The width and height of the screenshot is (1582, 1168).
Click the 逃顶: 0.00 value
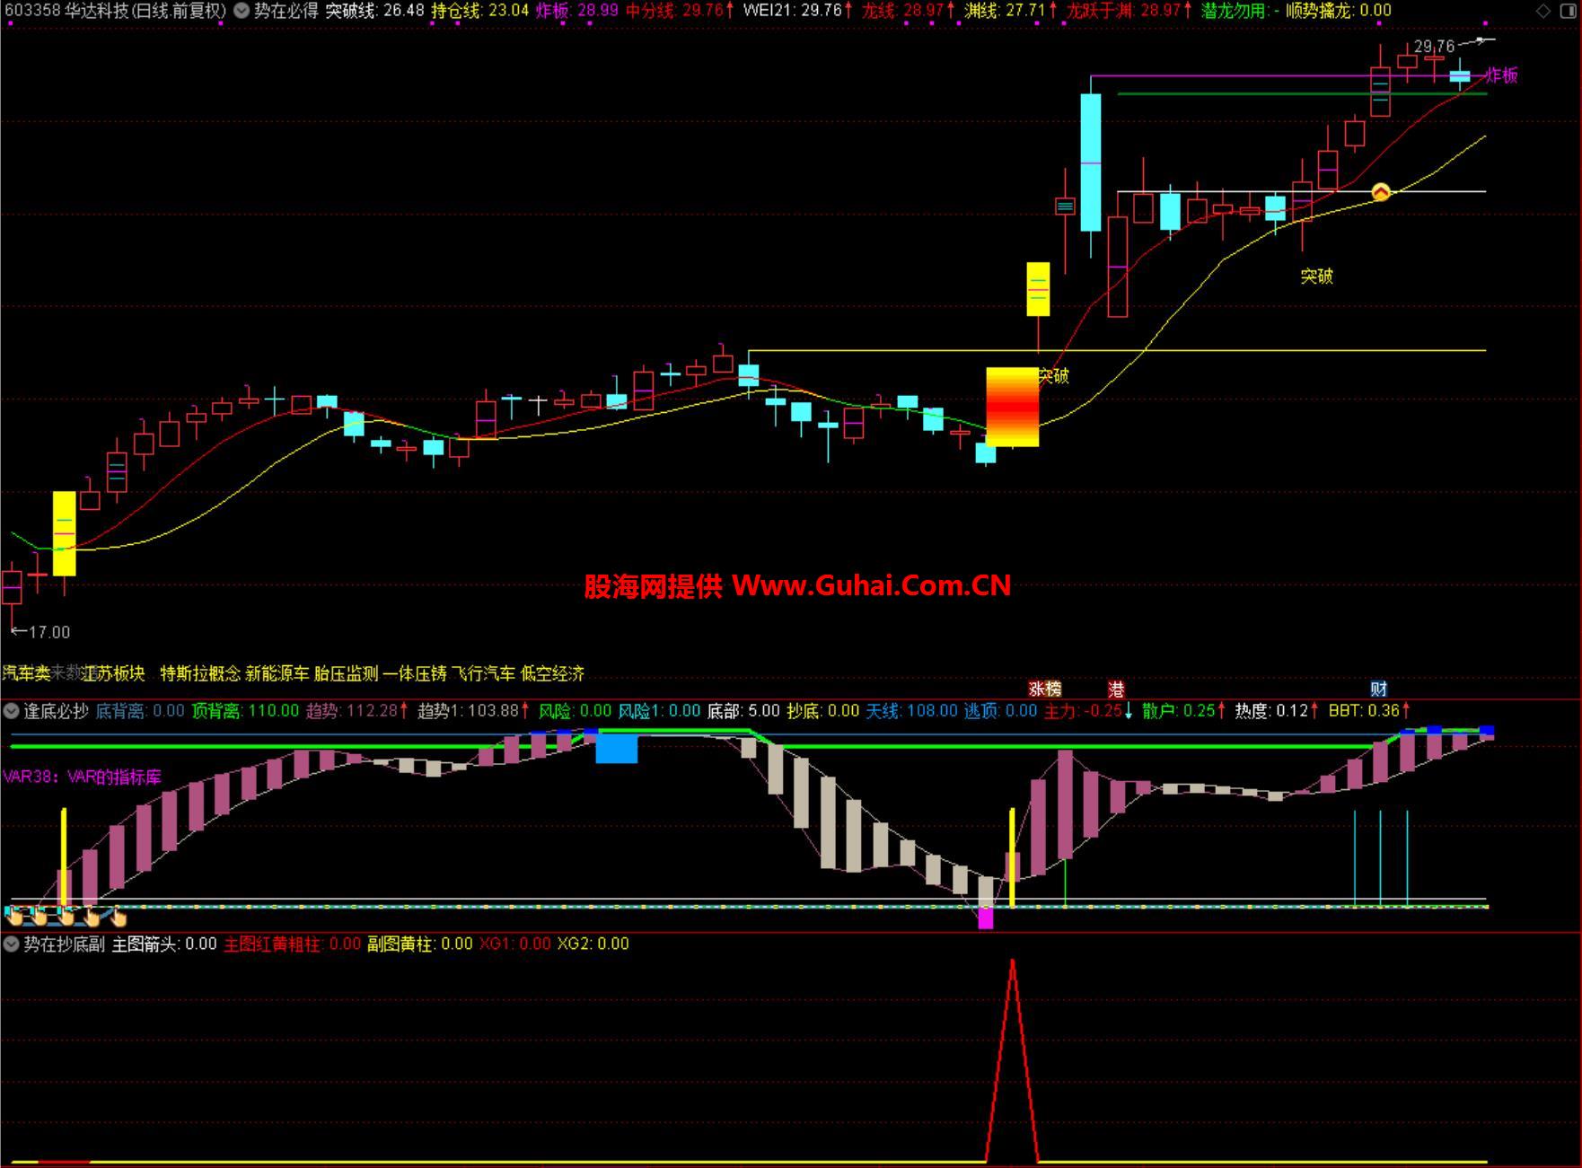(x=1000, y=711)
